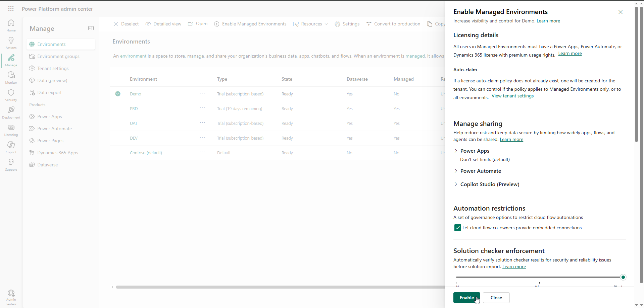Open the Contoso (default) environment link
The width and height of the screenshot is (644, 308).
[x=146, y=153]
